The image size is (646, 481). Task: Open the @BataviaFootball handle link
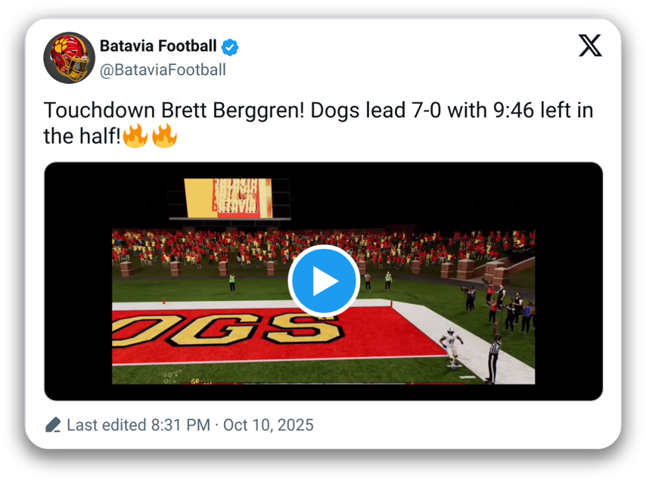[x=163, y=70]
